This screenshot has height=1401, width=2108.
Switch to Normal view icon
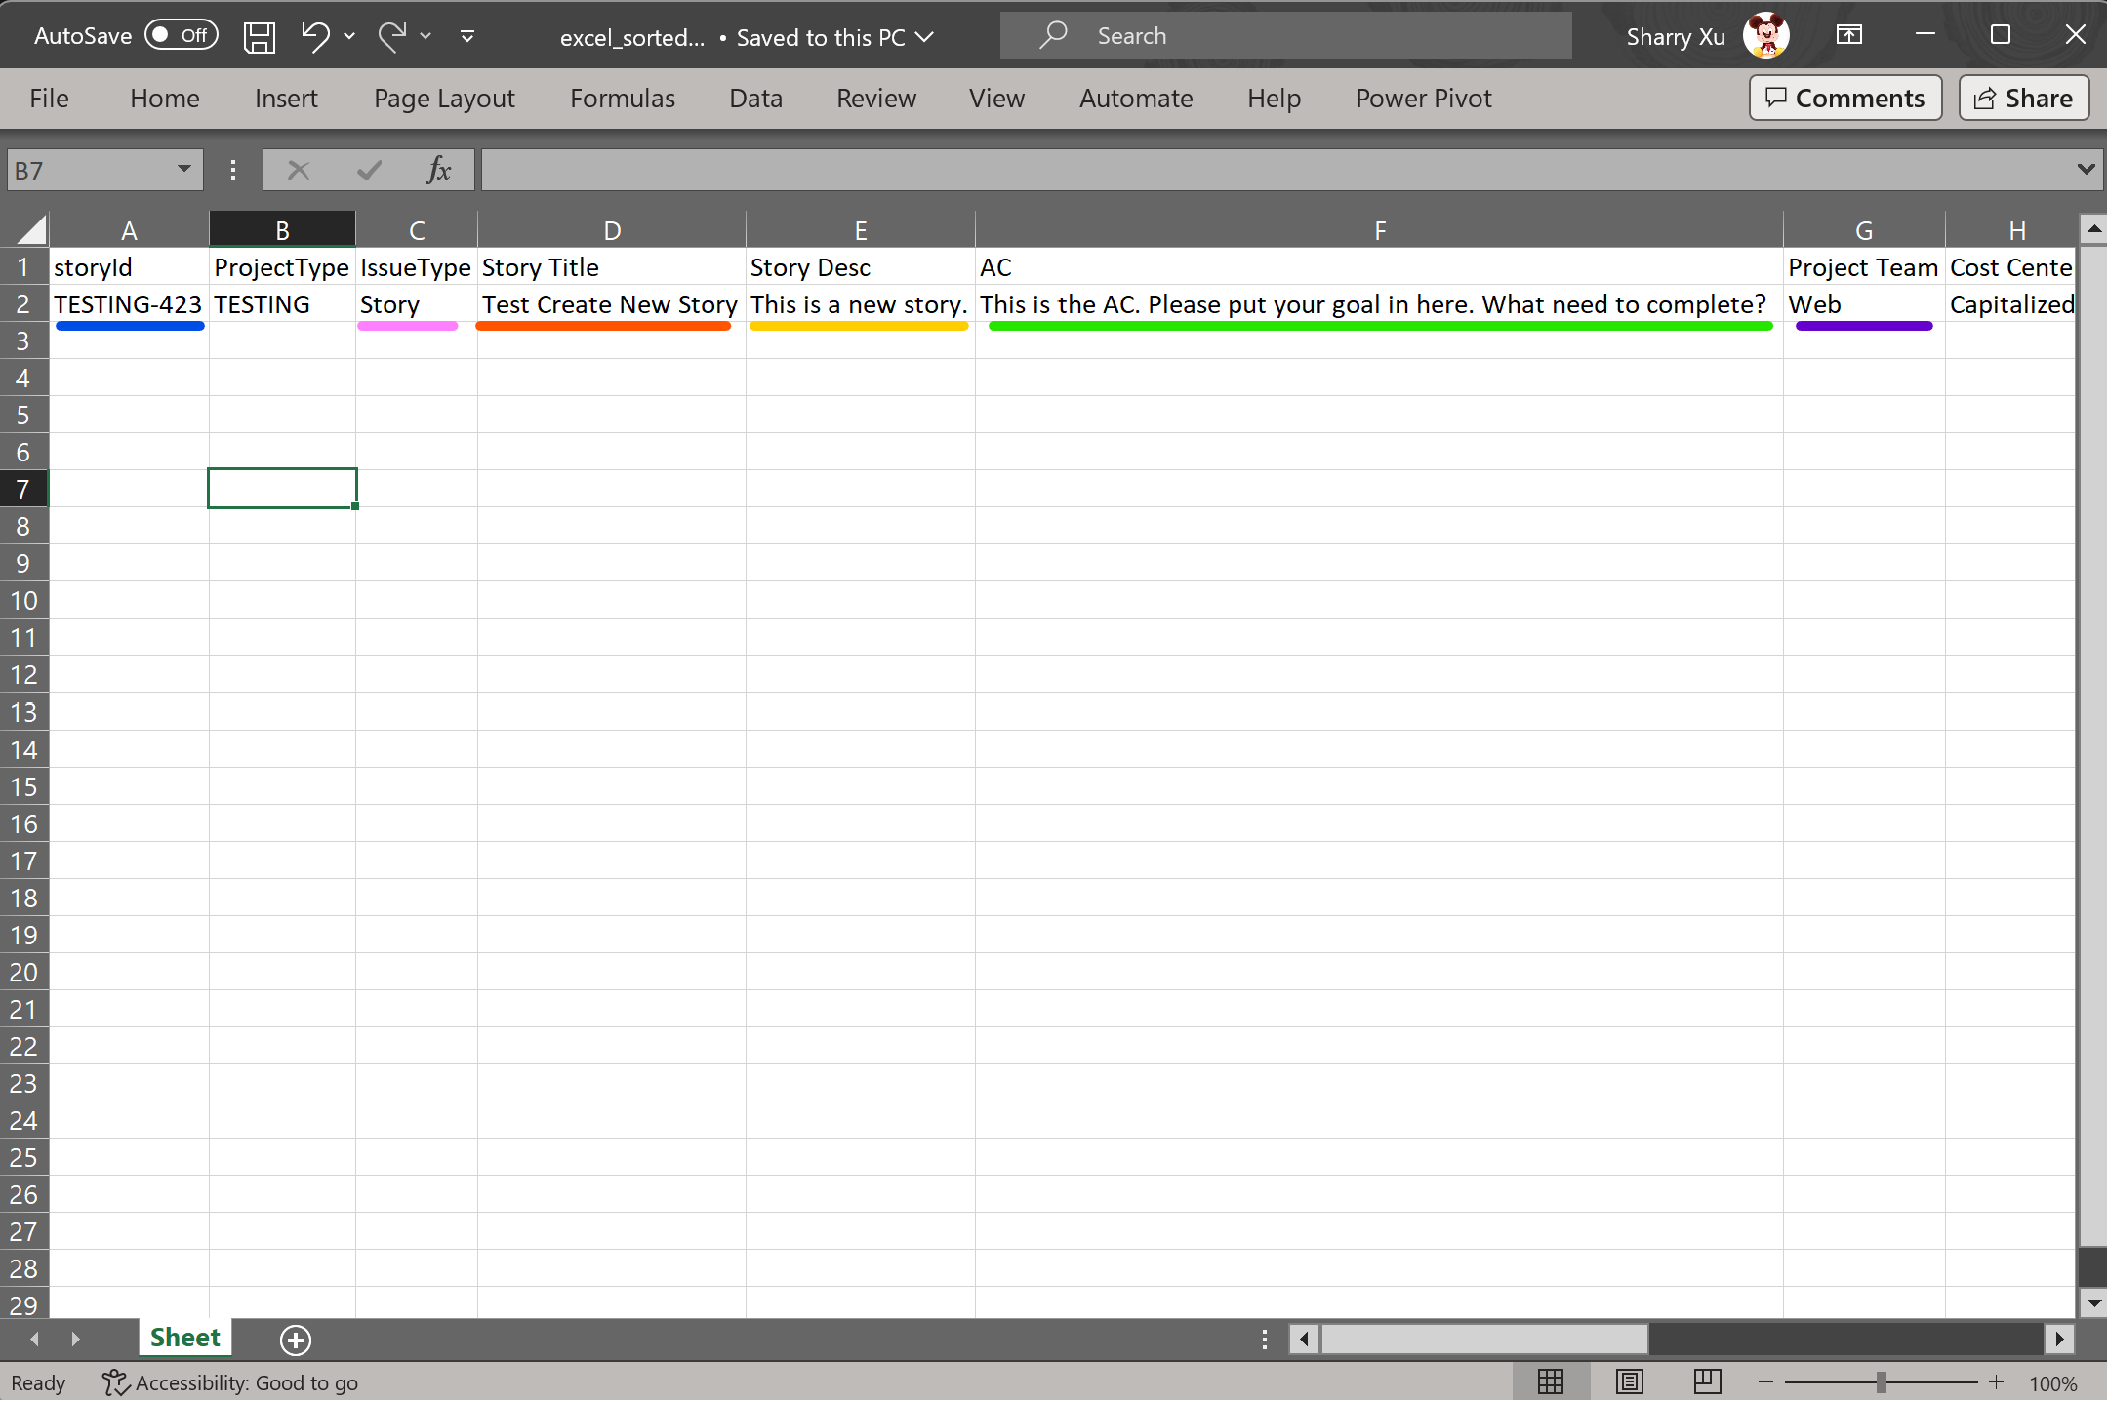[x=1551, y=1381]
